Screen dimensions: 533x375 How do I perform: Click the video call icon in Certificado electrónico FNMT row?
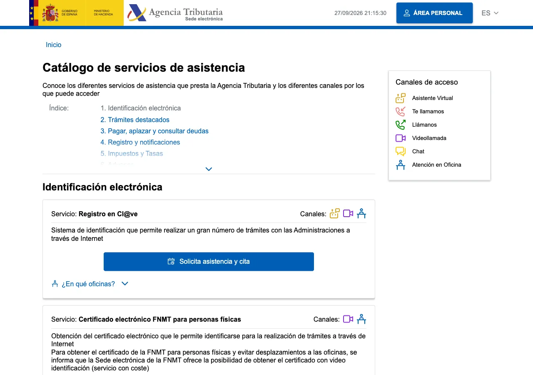click(x=348, y=319)
